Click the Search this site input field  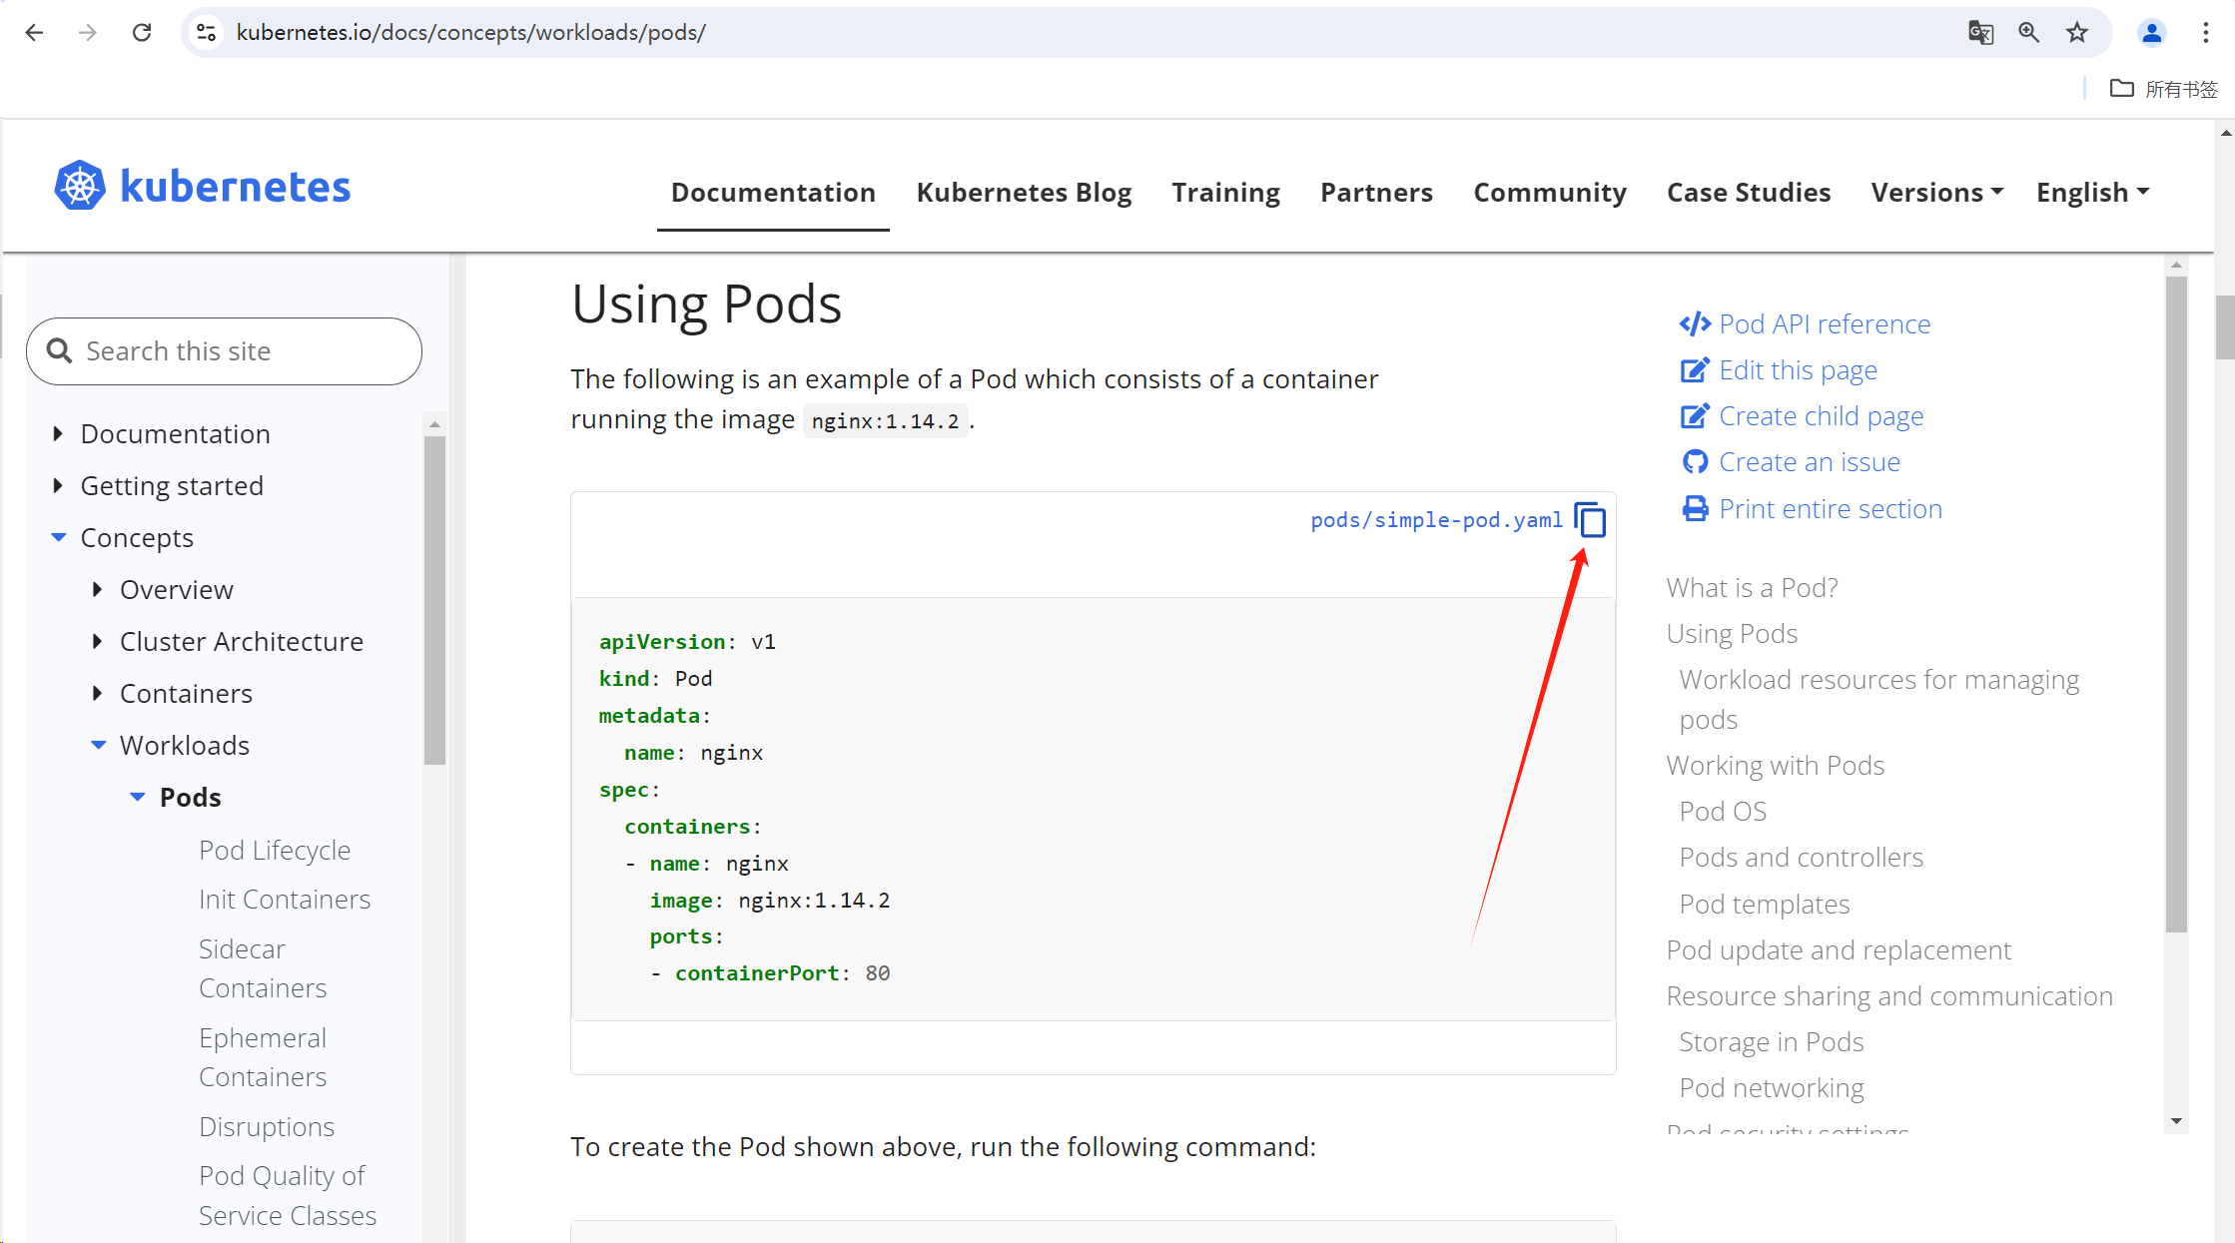[225, 350]
